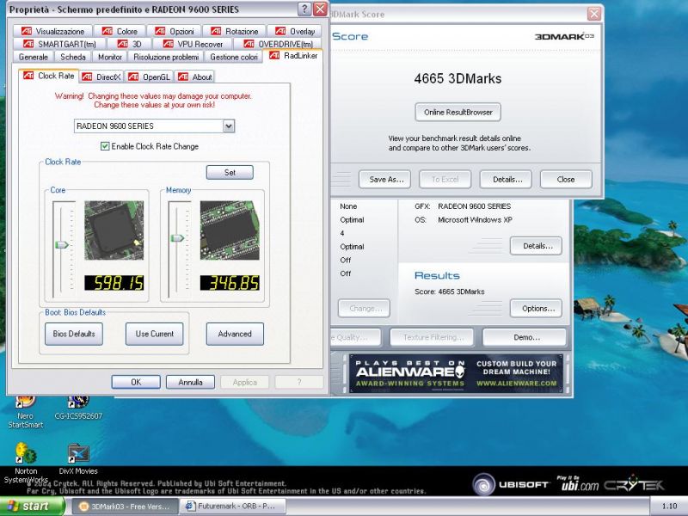
Task: Click the 346.85 memory clock readout
Action: point(230,283)
